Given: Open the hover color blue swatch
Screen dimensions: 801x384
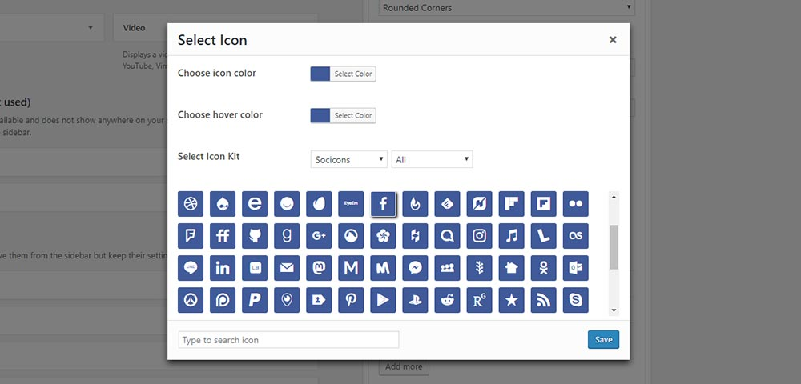Looking at the screenshot, I should pos(320,116).
